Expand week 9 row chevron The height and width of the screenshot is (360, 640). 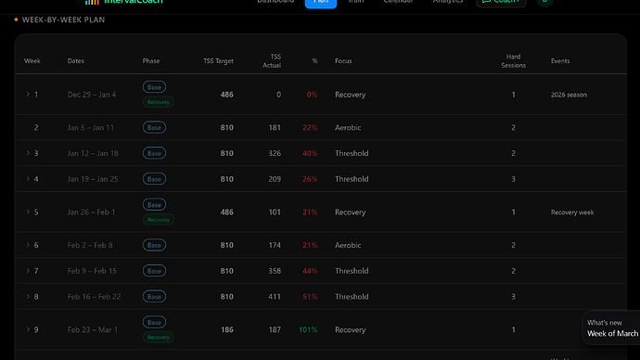click(28, 329)
